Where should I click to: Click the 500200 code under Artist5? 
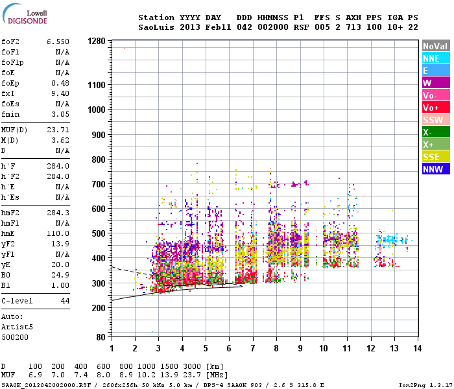15,337
